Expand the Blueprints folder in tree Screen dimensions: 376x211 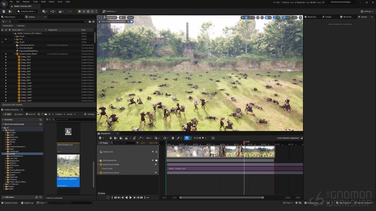6,137
